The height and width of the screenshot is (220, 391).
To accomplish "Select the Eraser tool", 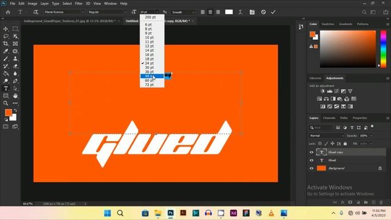I will [15, 67].
